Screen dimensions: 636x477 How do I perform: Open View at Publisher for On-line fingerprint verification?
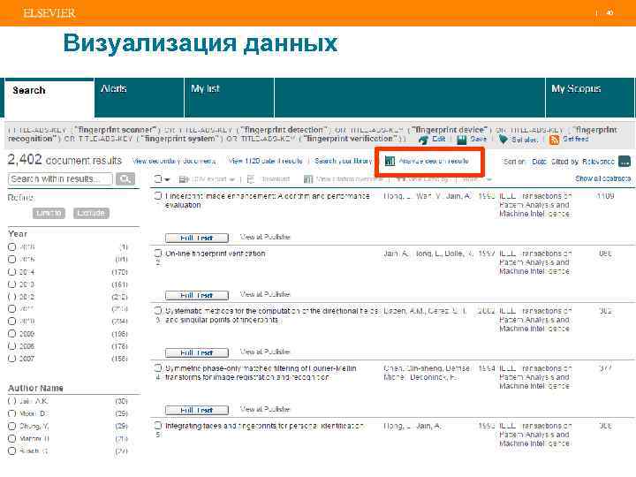pos(265,294)
